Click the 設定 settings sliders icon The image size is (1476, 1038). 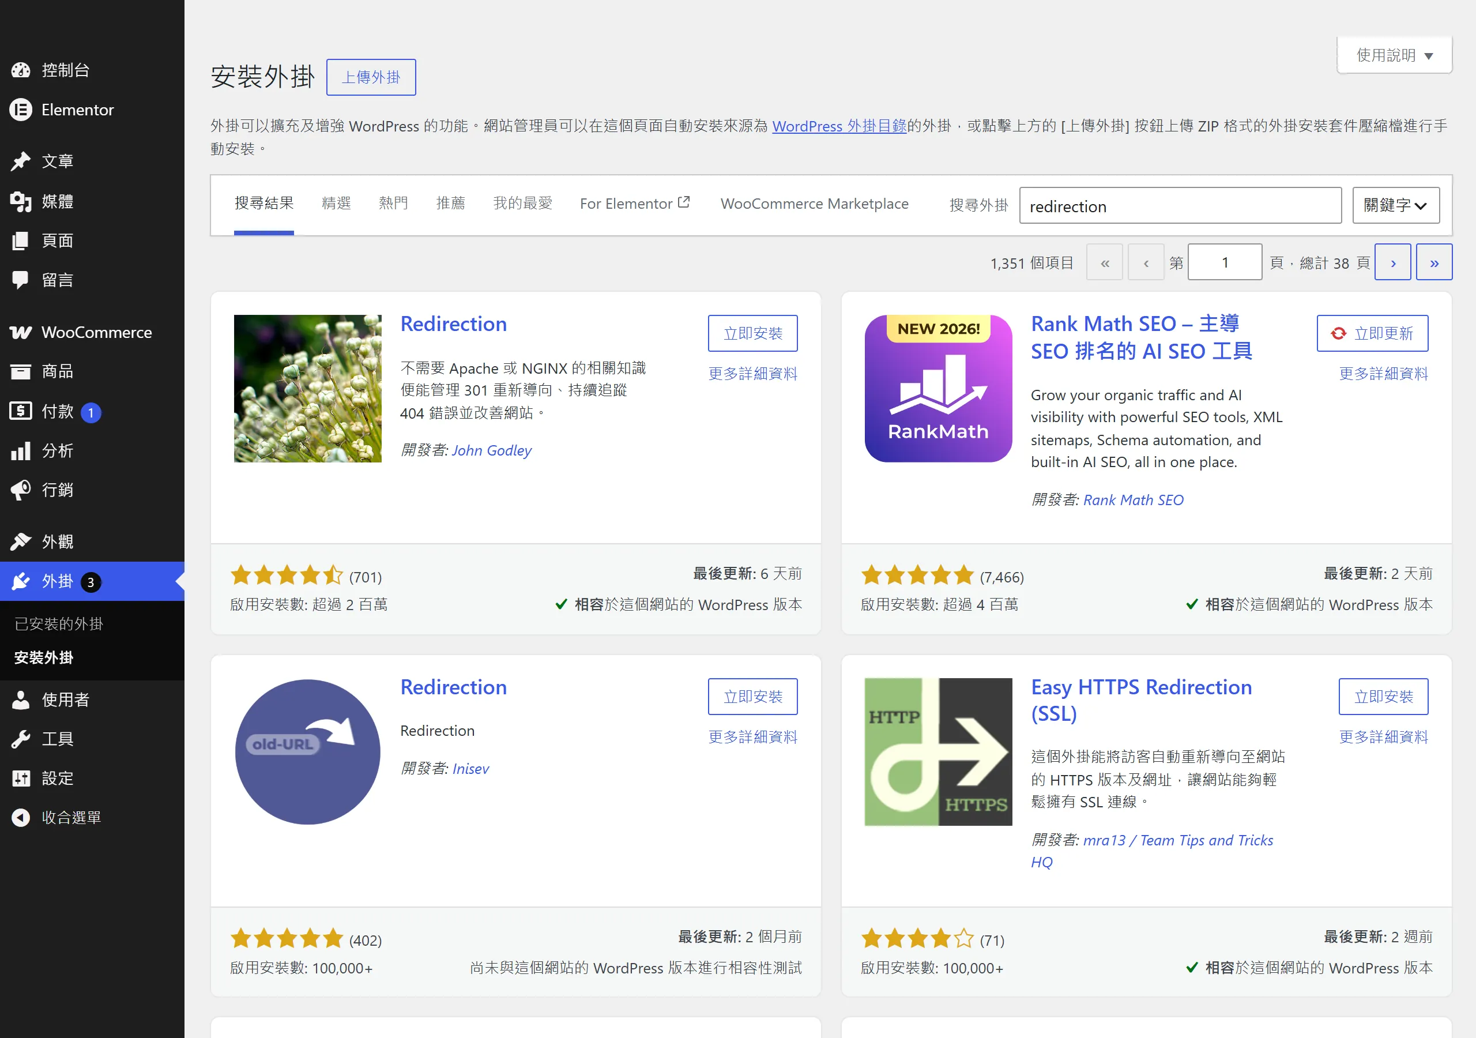point(21,778)
